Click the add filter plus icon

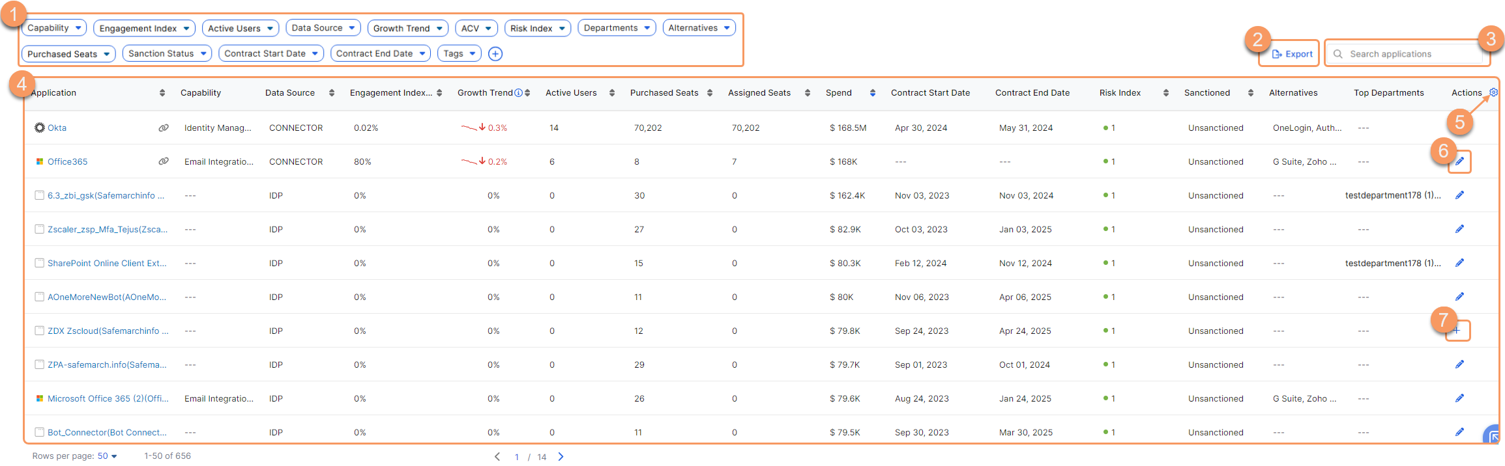click(495, 54)
